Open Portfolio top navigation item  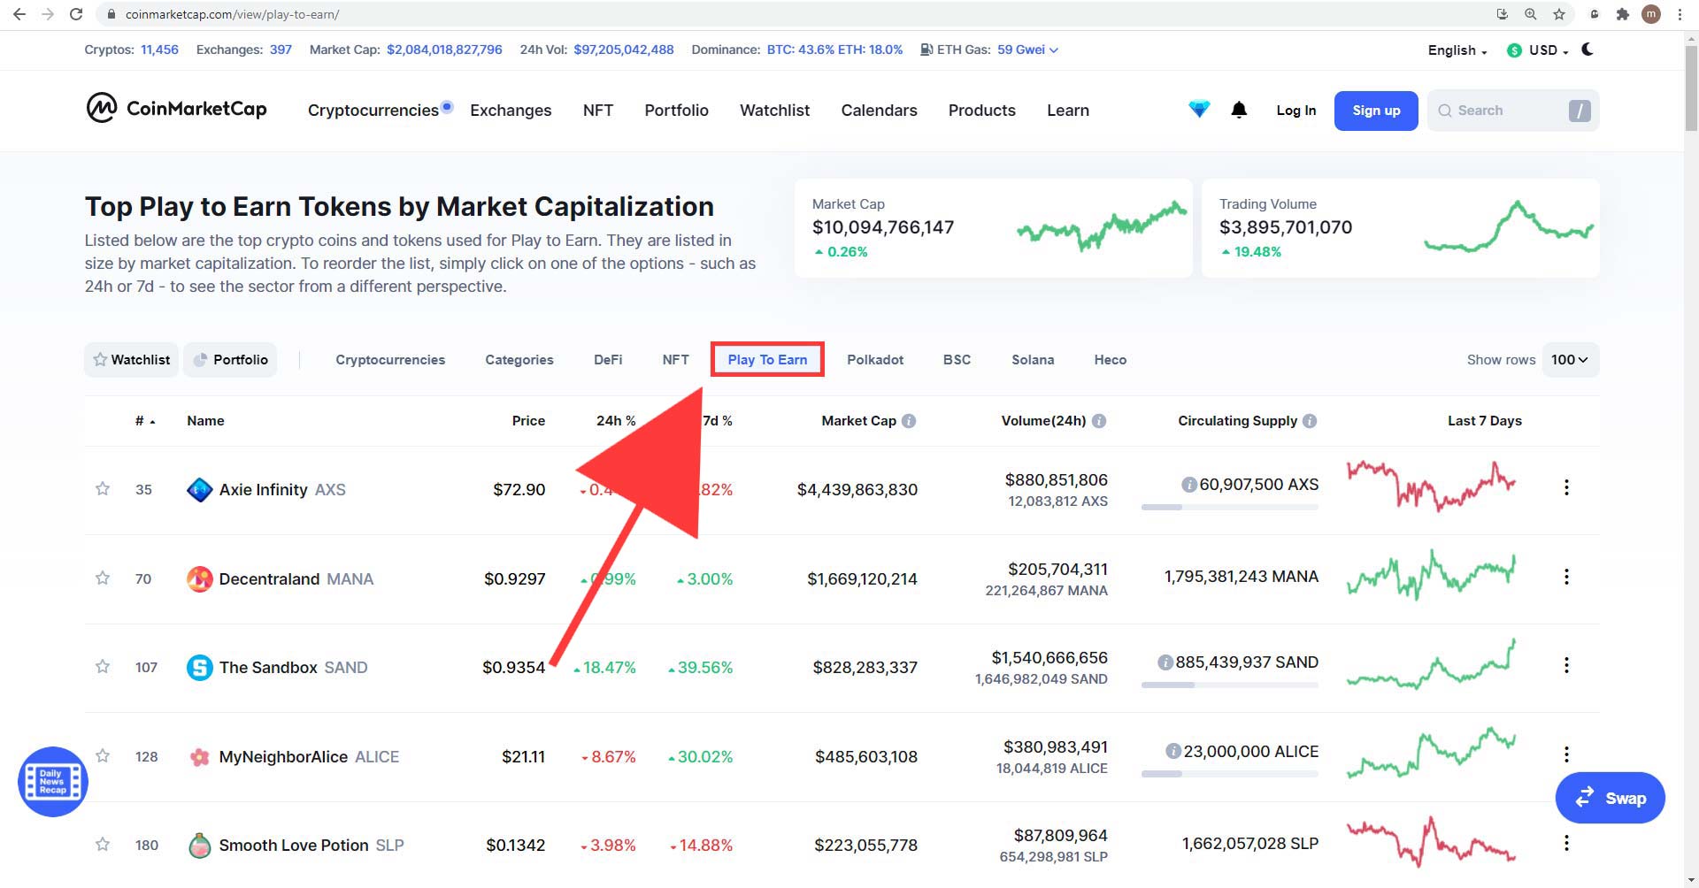click(x=676, y=111)
